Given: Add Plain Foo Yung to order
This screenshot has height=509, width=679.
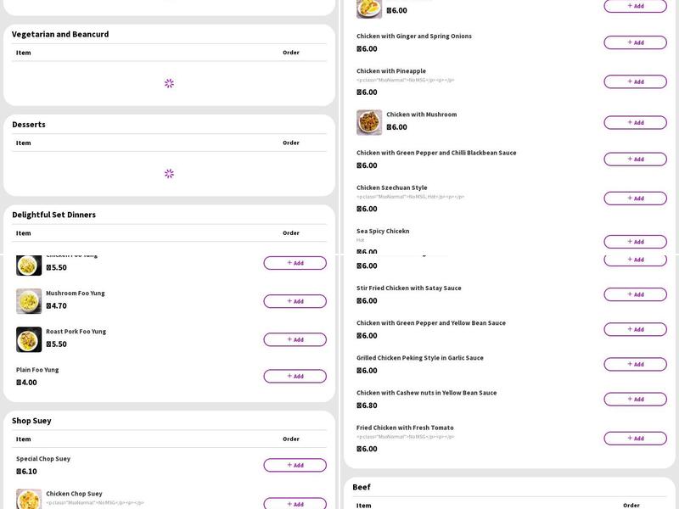Looking at the screenshot, I should pyautogui.click(x=295, y=376).
